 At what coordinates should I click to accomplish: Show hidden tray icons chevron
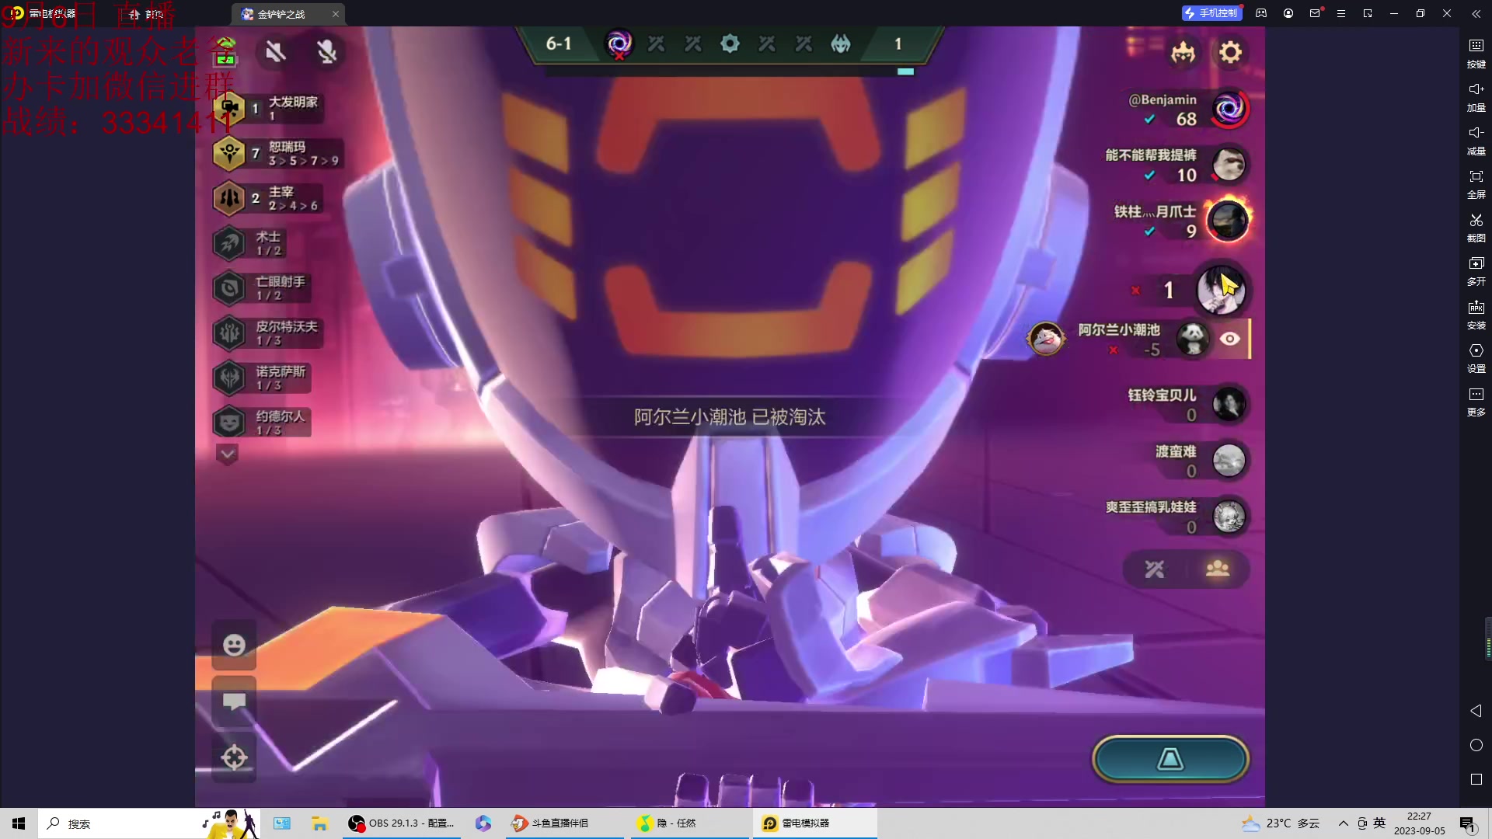1343,823
